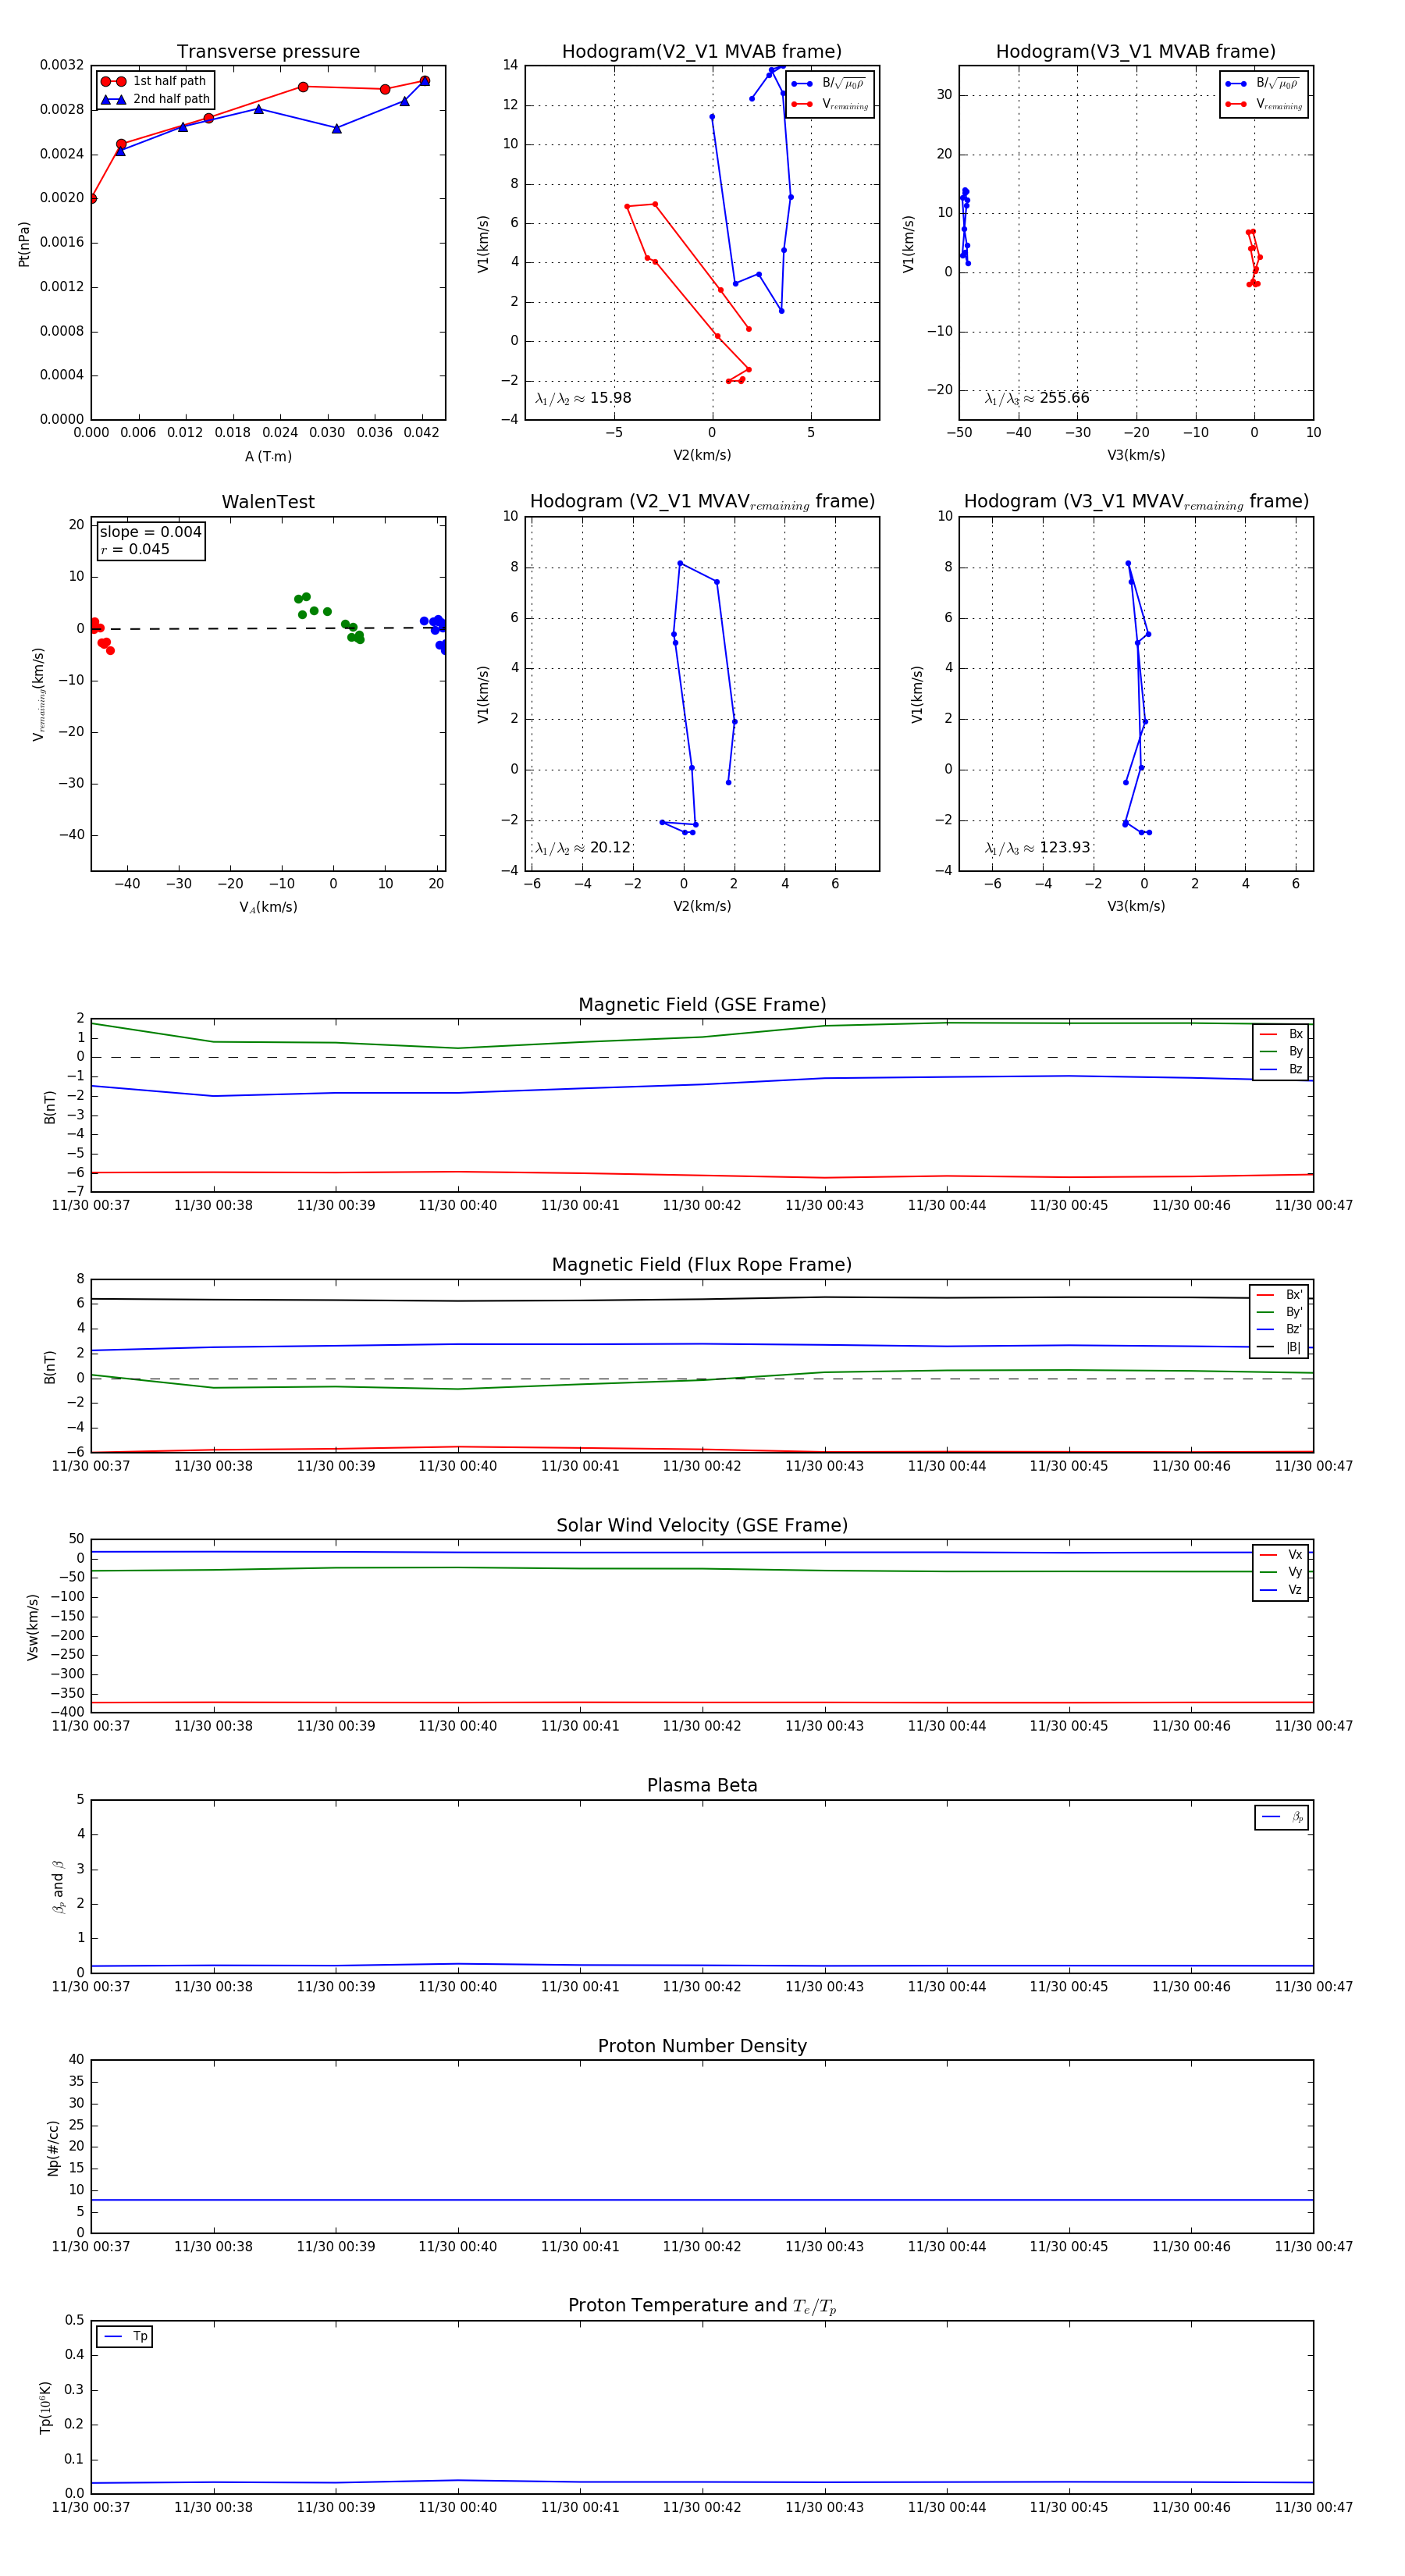Click the WalenTest plot title
1405x2576 pixels.
[x=268, y=502]
